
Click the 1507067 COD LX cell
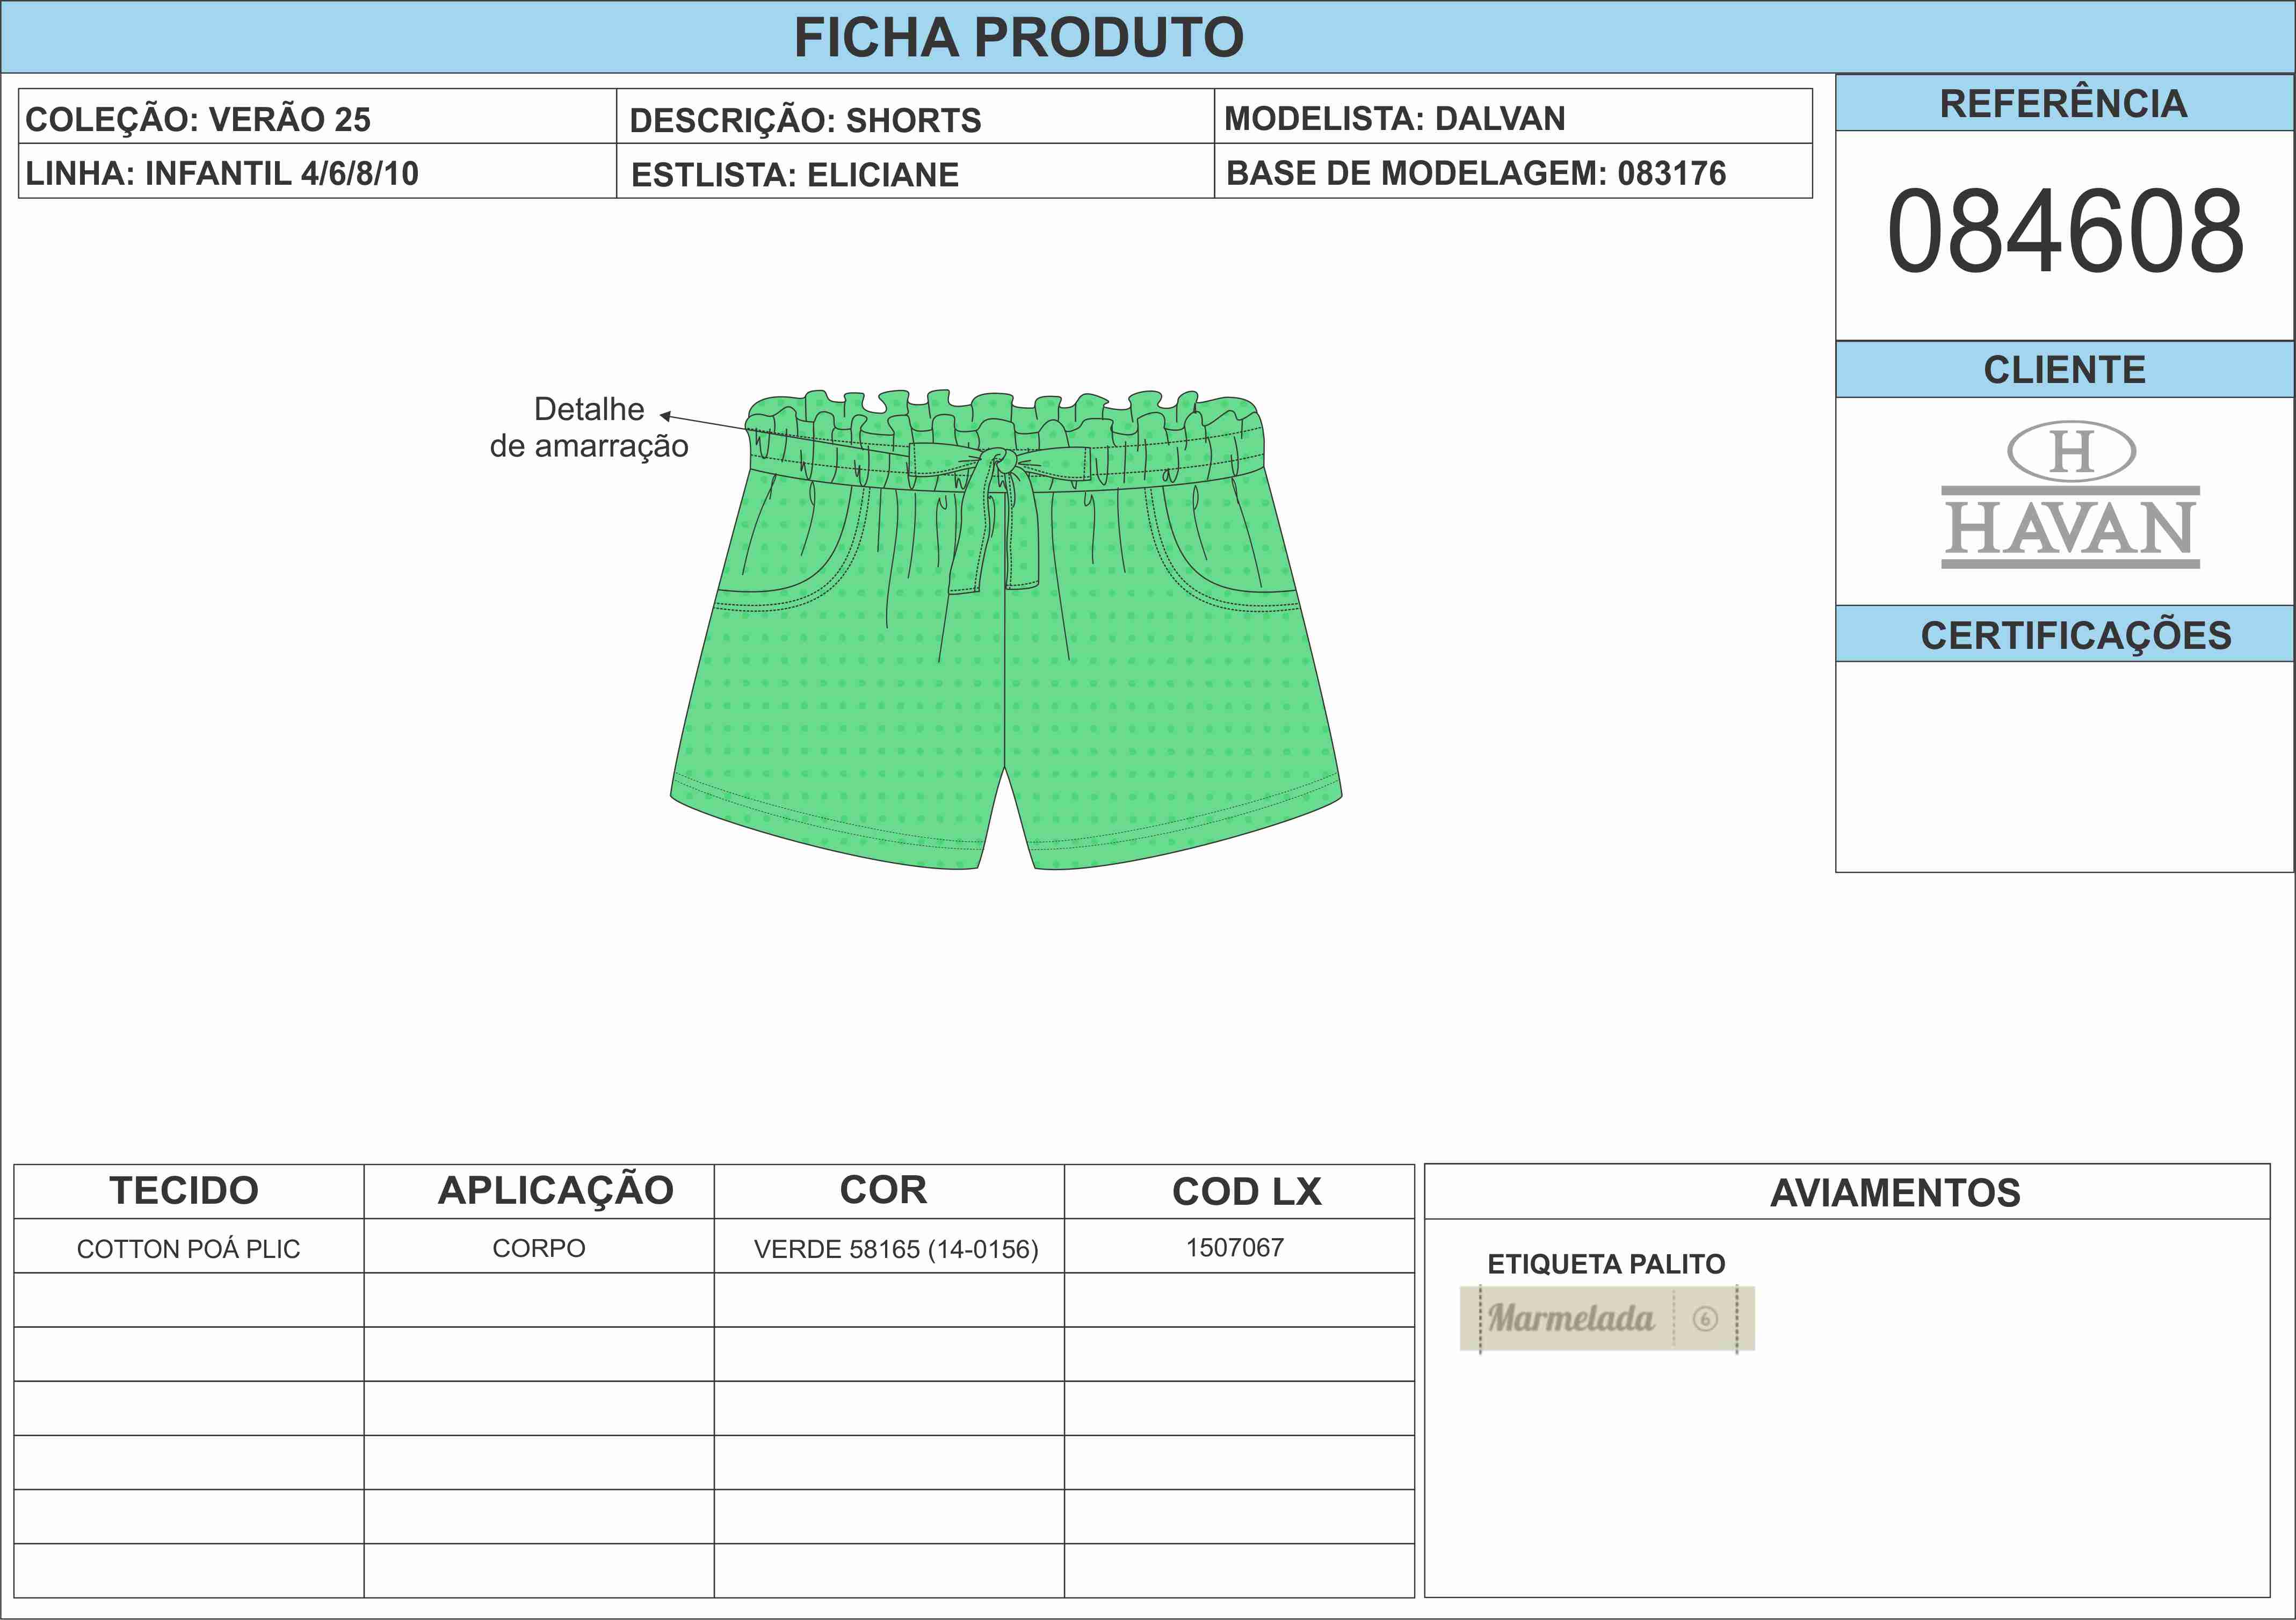(x=1234, y=1247)
